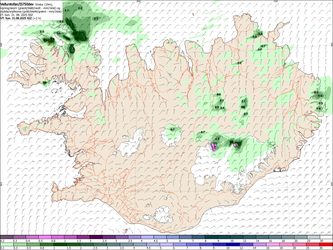Click the 'rigning/skúrir' legend description line
333x250 pixels.
[31, 8]
